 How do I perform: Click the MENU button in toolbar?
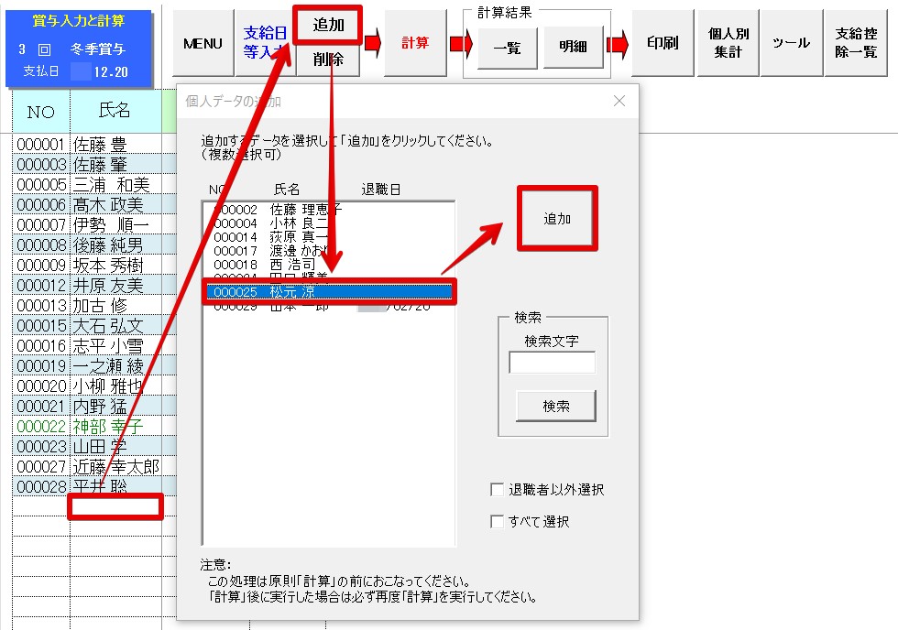point(203,44)
